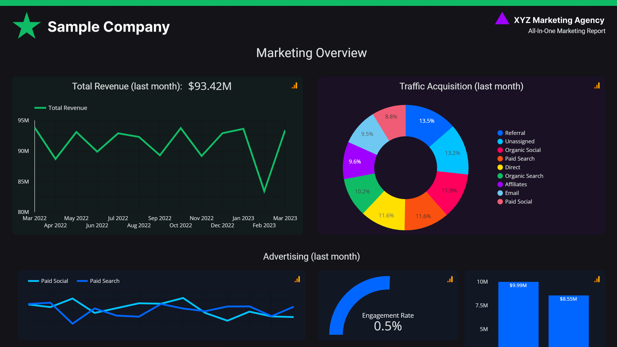Toggle the Paid Social line legend
The width and height of the screenshot is (617, 347).
coord(48,281)
